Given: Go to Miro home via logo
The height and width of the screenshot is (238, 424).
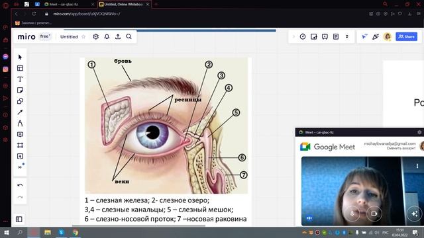Looking at the screenshot, I should pos(26,36).
